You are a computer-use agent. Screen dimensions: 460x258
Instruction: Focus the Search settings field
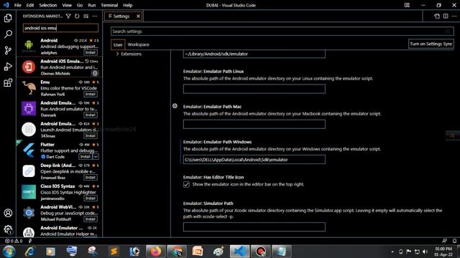coord(282,32)
